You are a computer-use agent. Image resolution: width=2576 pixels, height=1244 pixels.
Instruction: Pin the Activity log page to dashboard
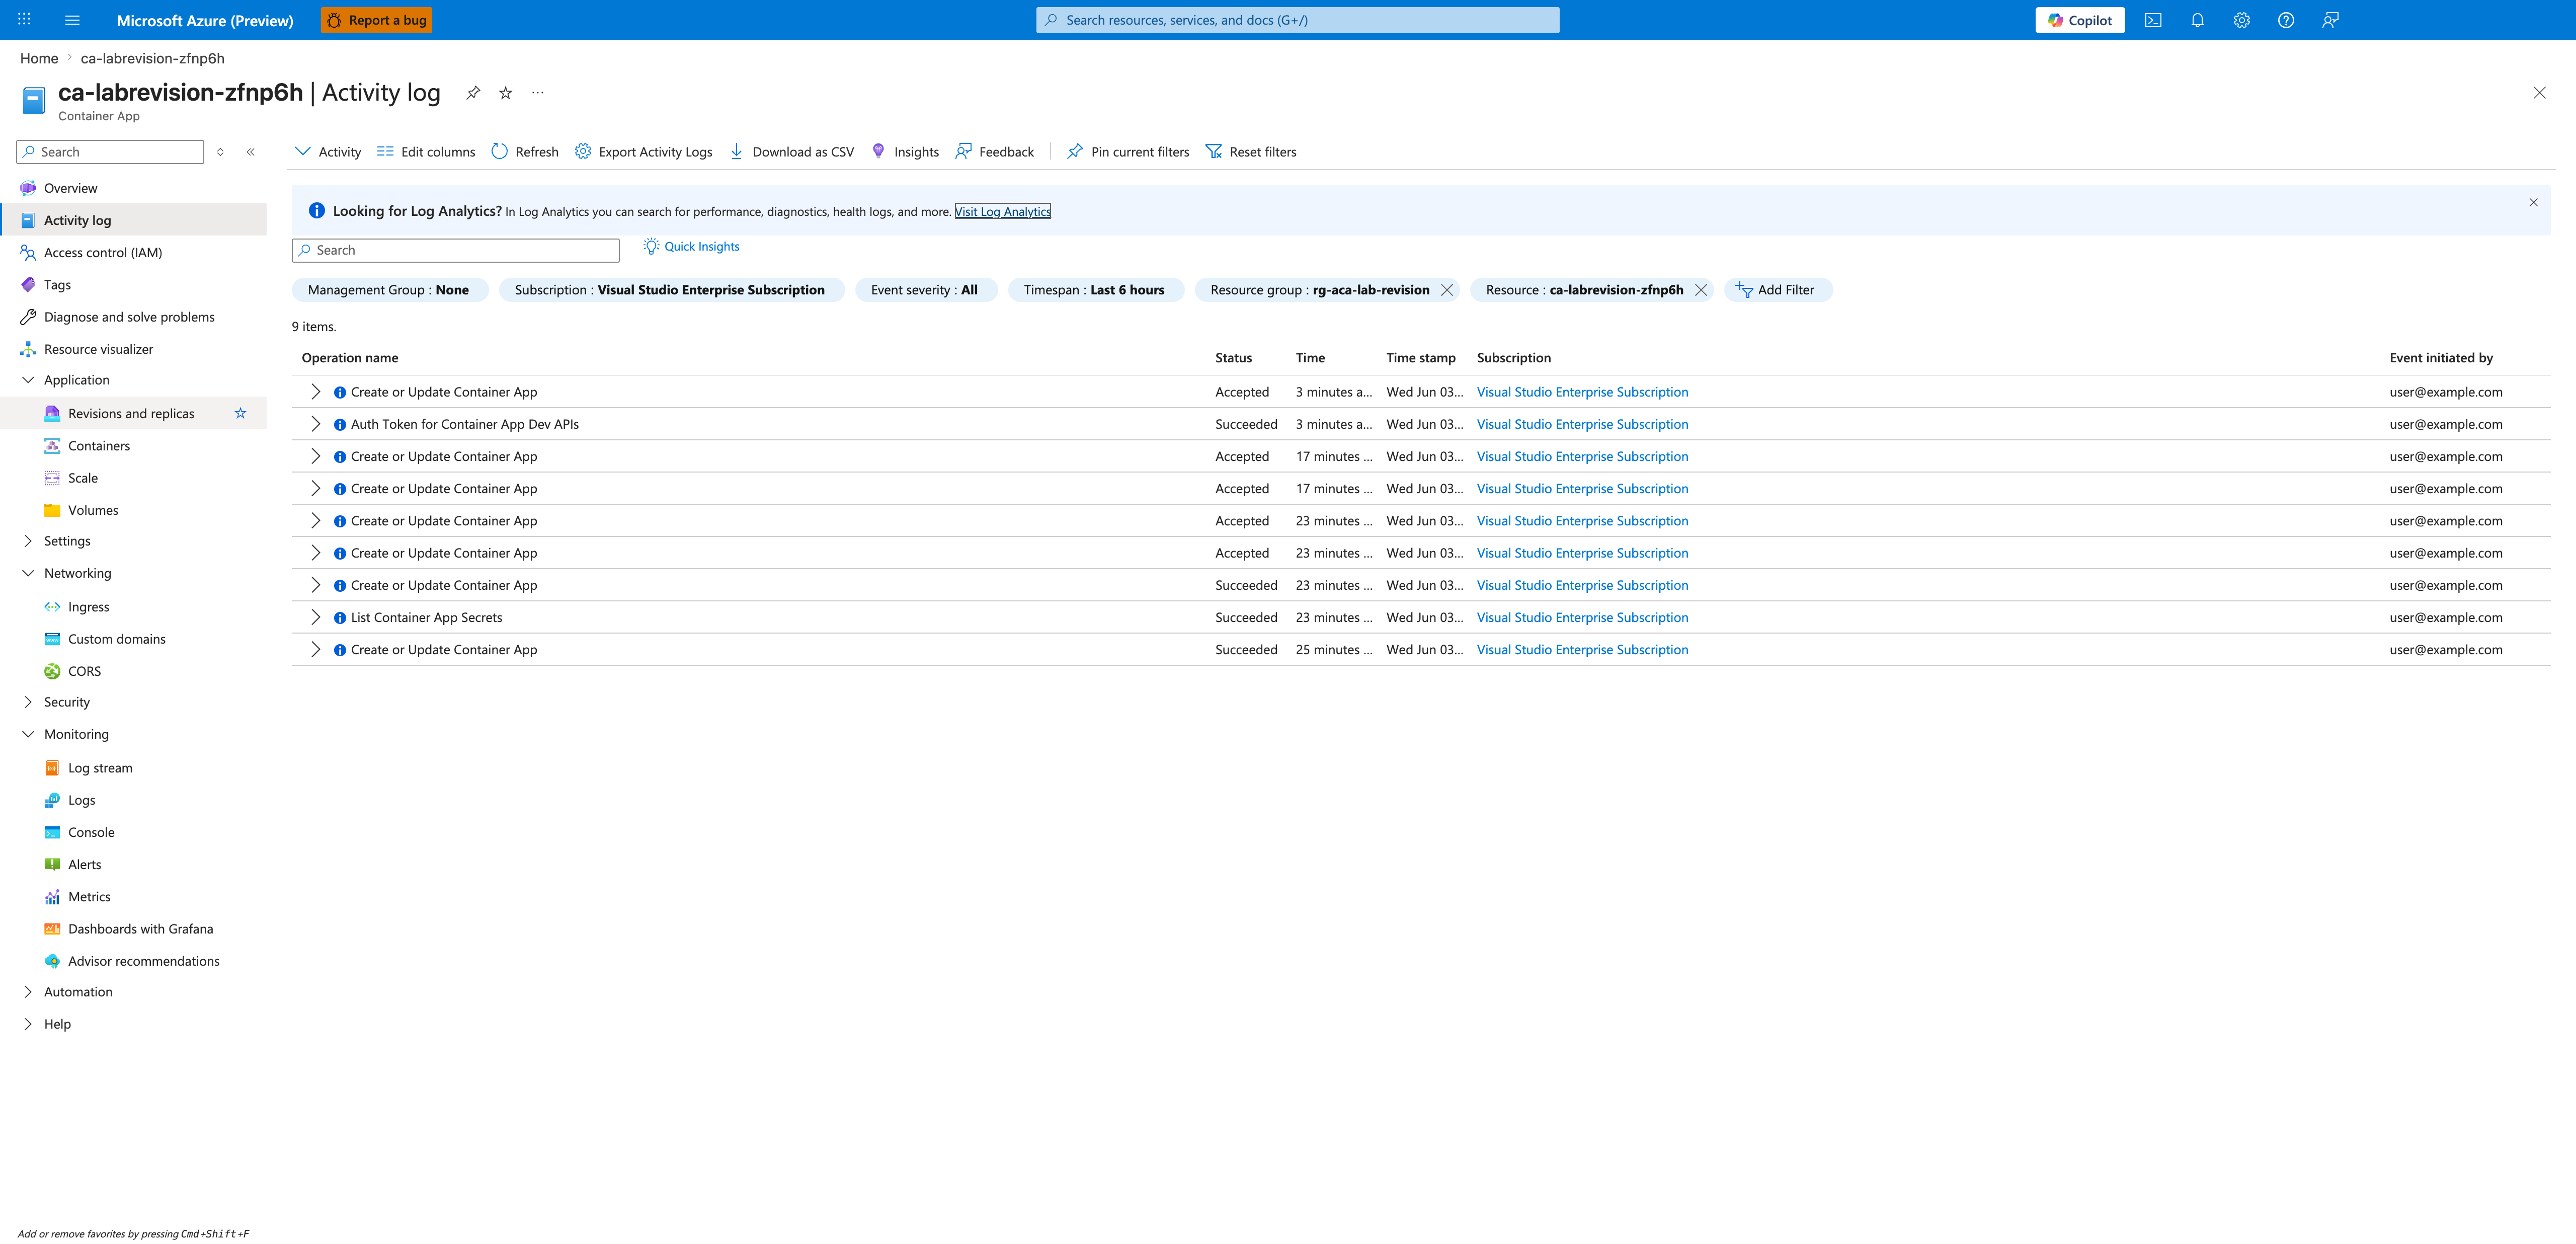tap(473, 93)
